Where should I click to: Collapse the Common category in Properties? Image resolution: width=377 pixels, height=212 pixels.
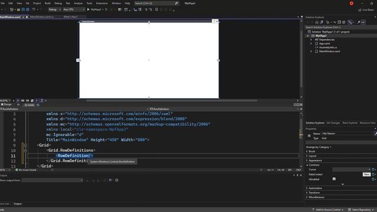pyautogui.click(x=307, y=165)
